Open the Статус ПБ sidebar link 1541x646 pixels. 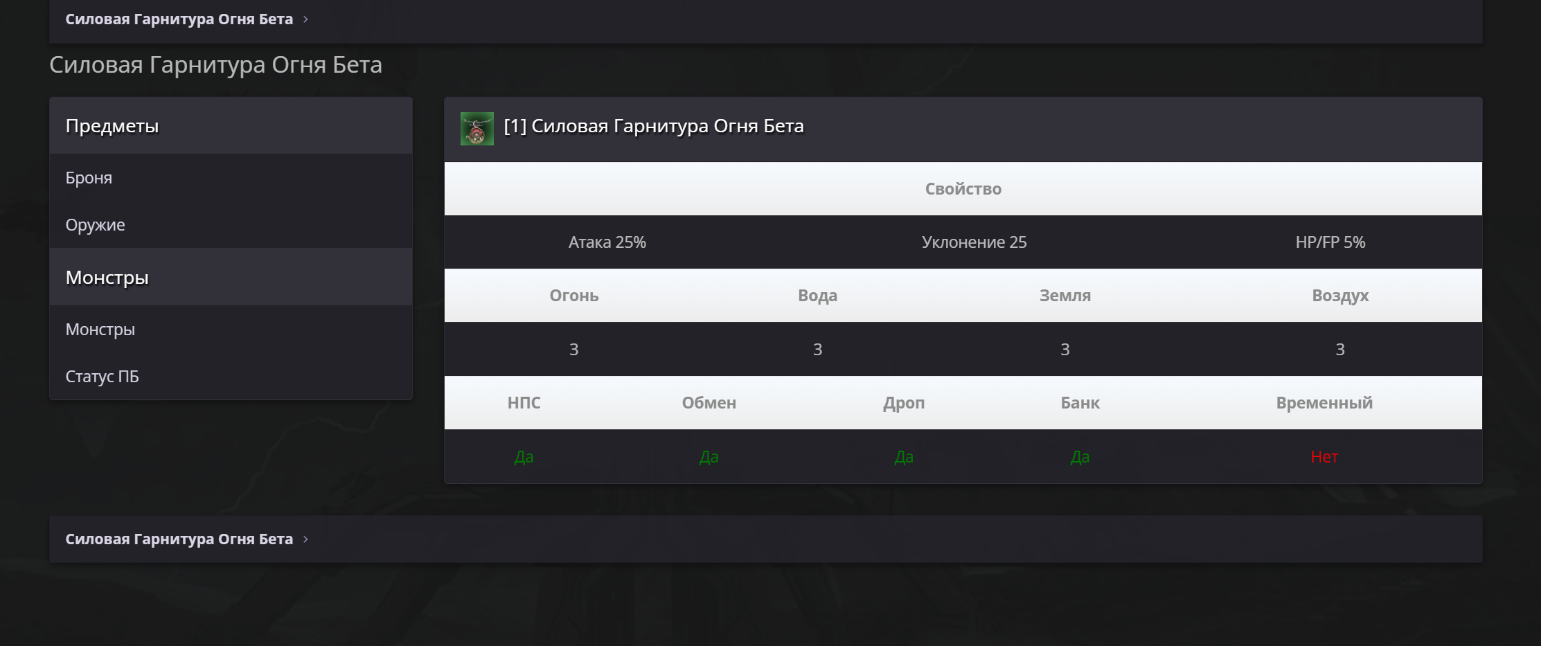[102, 377]
